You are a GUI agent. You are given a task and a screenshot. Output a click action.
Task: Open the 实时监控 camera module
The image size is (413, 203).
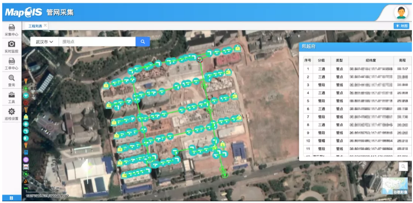tap(12, 47)
